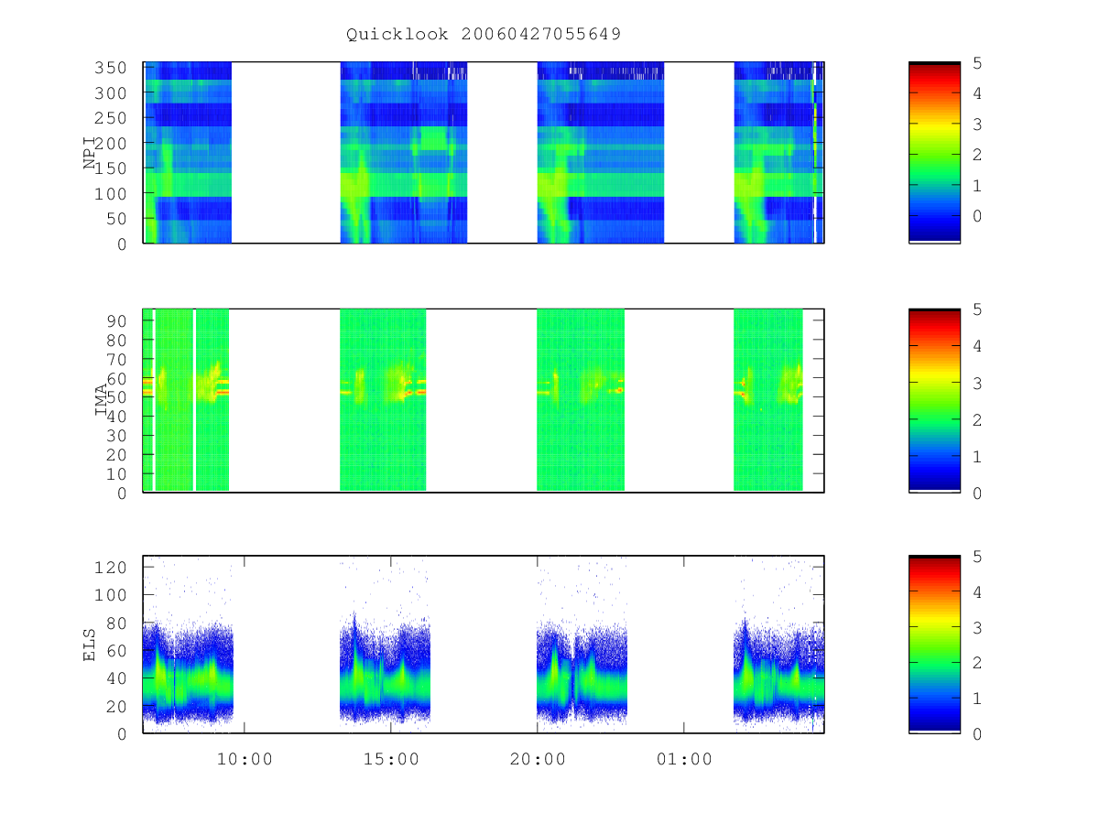Click NPI data segment above 15:00
This screenshot has width=1099, height=824.
click(x=404, y=152)
